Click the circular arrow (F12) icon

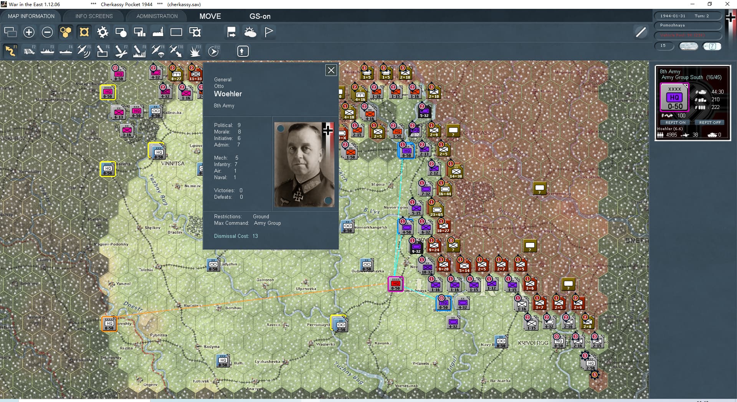point(213,51)
